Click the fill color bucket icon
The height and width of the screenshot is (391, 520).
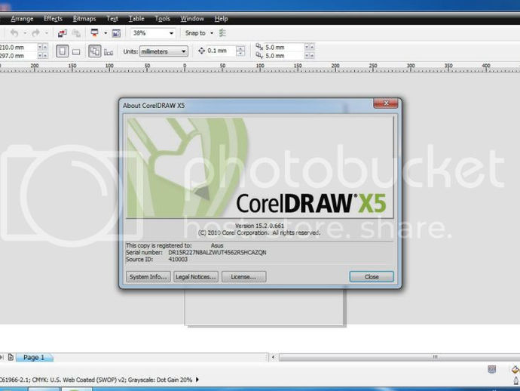click(x=515, y=369)
